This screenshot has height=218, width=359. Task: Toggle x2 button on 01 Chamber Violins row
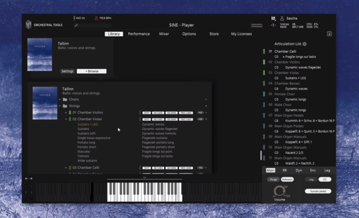[200, 113]
